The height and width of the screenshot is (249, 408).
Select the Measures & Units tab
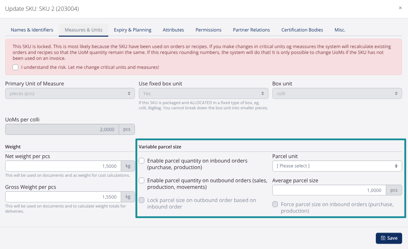[x=83, y=30]
